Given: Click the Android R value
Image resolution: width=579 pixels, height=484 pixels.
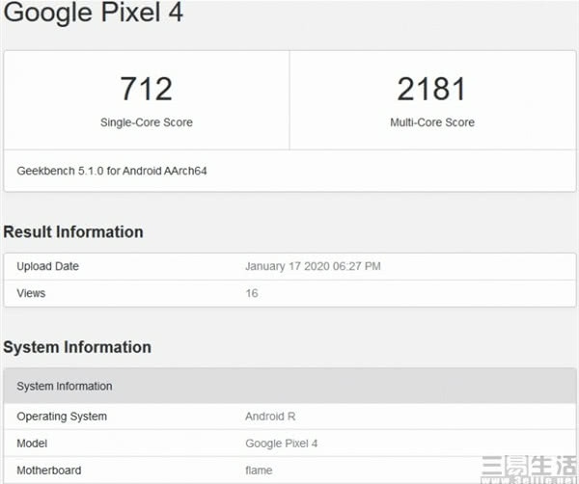Looking at the screenshot, I should [x=272, y=417].
